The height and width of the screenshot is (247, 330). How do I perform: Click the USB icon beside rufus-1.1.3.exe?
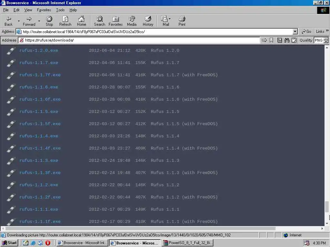tap(11, 161)
